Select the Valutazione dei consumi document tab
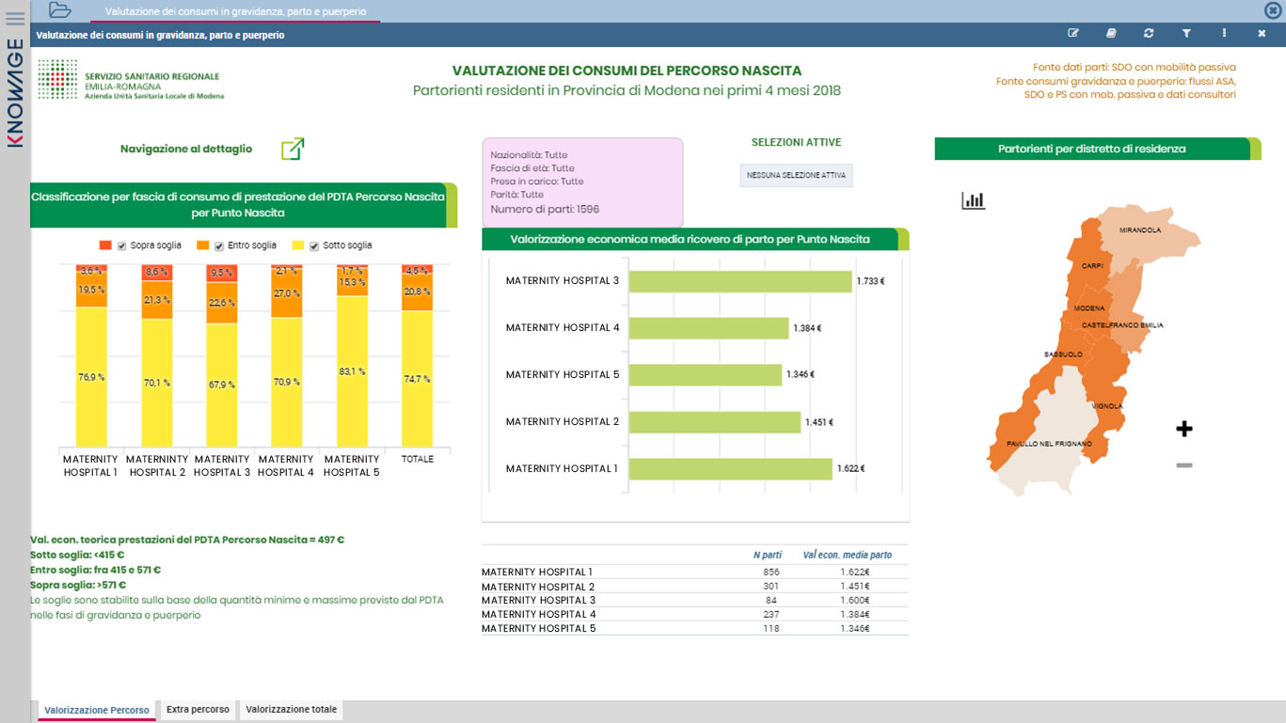The height and width of the screenshot is (723, 1286). click(235, 11)
